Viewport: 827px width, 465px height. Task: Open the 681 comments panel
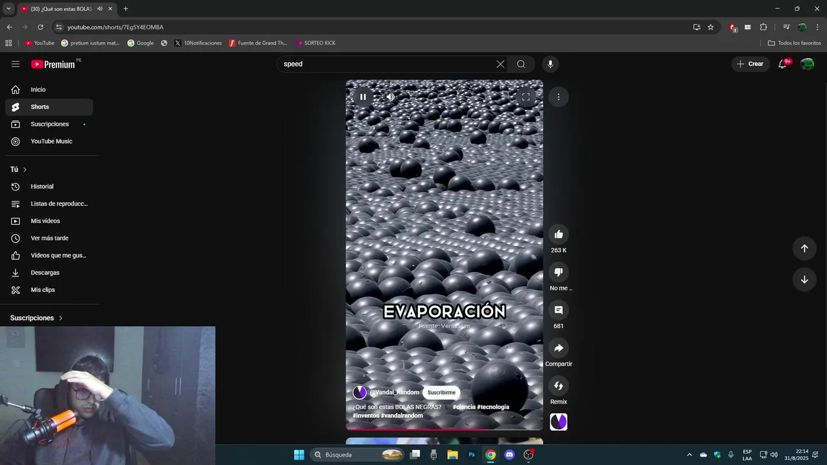(559, 310)
